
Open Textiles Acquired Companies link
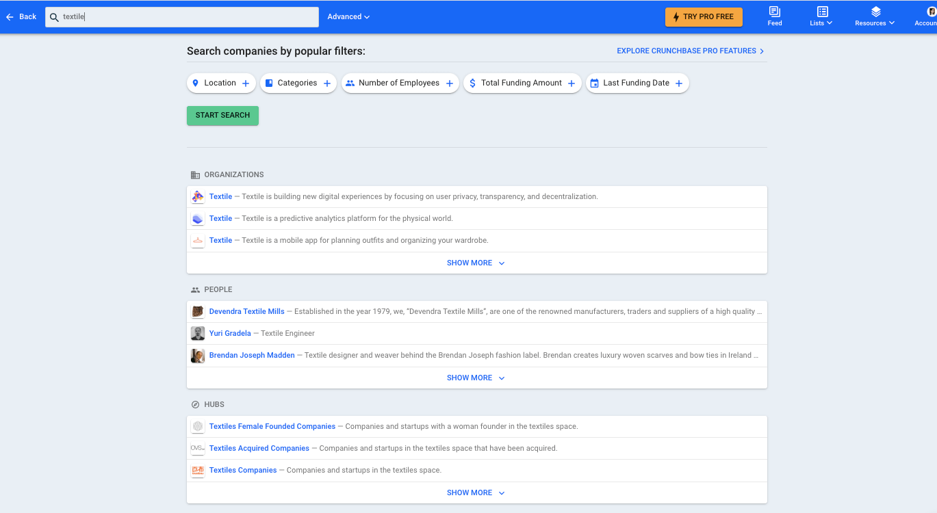tap(259, 448)
